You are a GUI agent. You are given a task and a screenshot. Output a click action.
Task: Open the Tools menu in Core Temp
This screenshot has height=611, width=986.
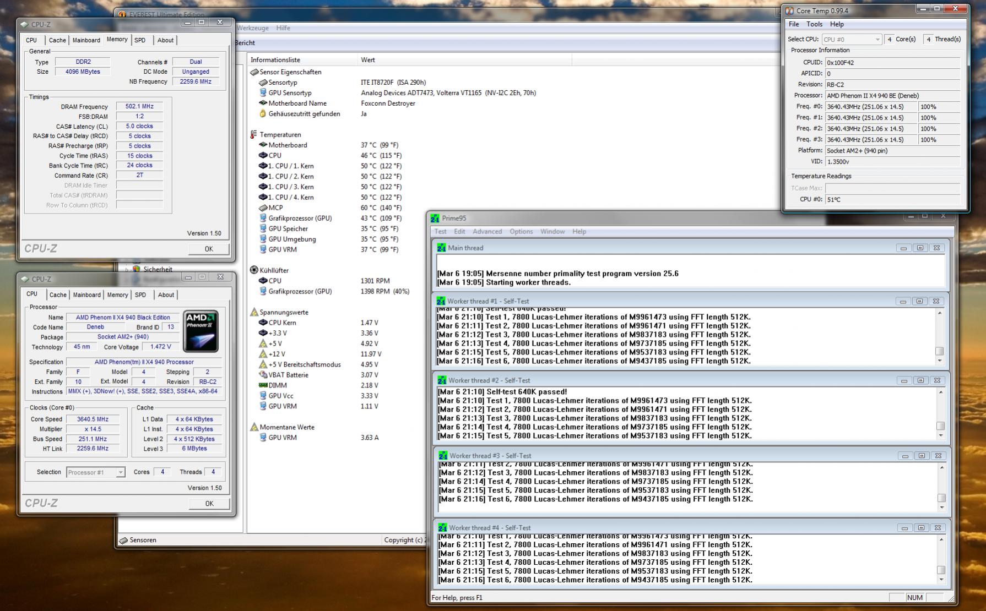click(814, 24)
